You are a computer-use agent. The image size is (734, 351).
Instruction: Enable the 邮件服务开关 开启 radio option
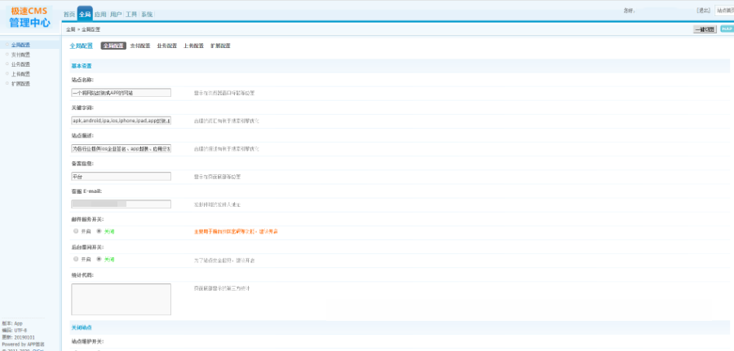(x=76, y=231)
